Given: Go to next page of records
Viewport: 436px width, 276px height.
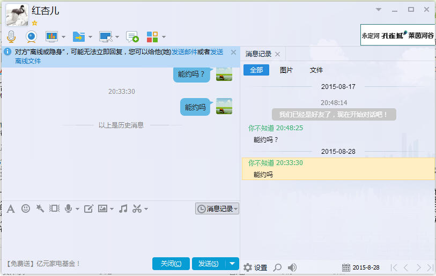Looking at the screenshot, I should (418, 267).
